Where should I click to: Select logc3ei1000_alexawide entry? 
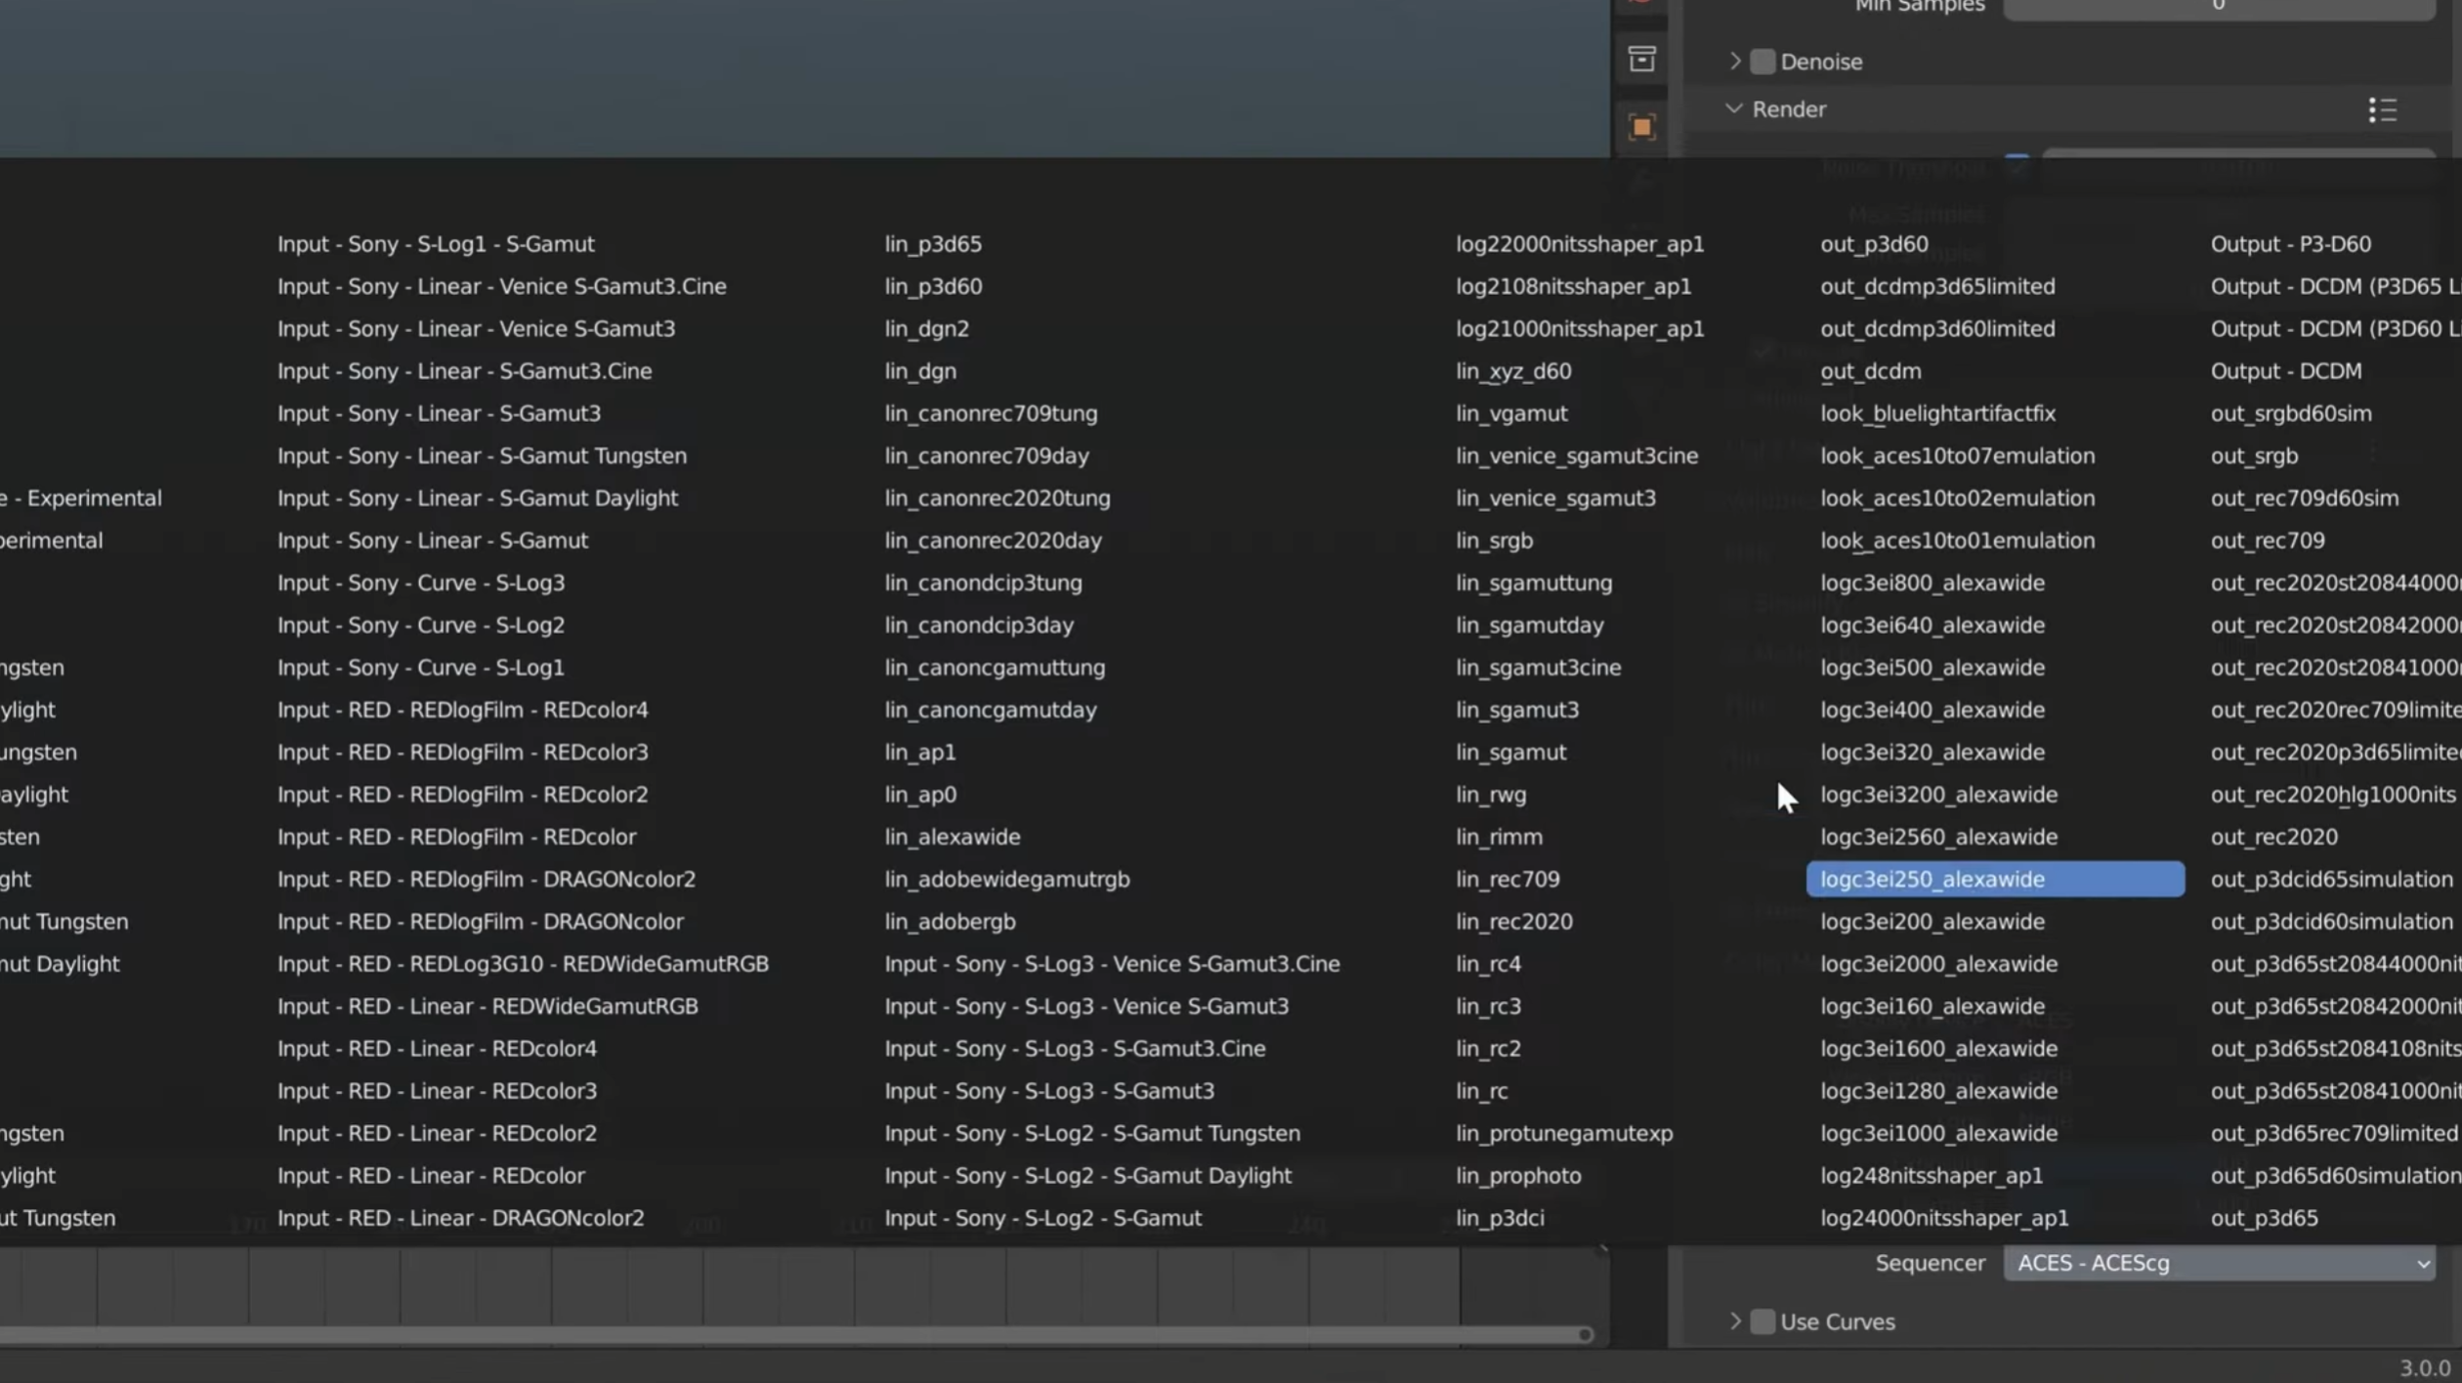pyautogui.click(x=1938, y=1133)
